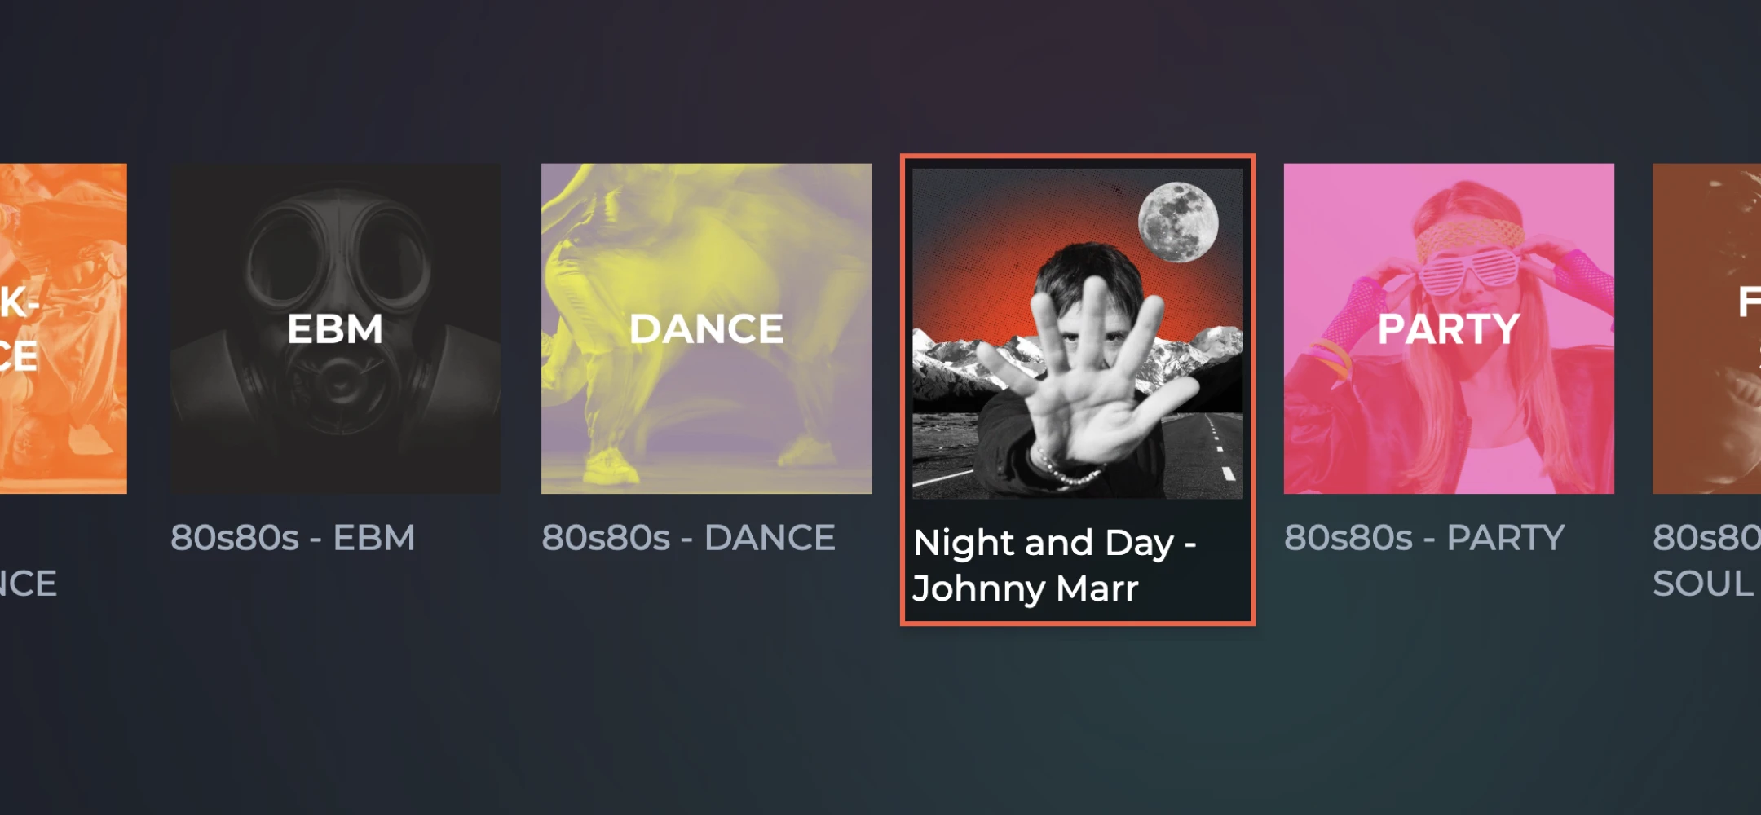Click the "80s80s - PARTY" caption
The height and width of the screenshot is (815, 1761).
1424,538
